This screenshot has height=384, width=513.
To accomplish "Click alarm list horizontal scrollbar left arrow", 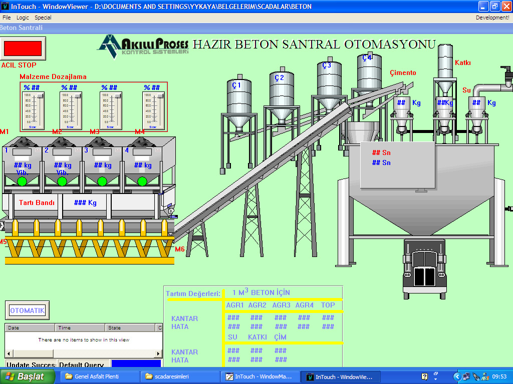I will pyautogui.click(x=9, y=353).
